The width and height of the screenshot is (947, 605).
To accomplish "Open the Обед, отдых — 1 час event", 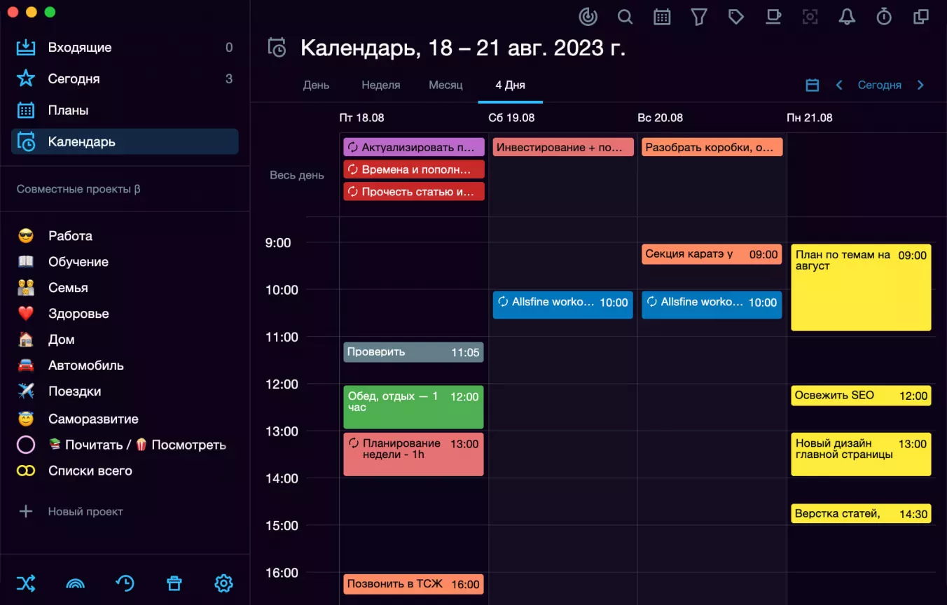I will tap(413, 407).
